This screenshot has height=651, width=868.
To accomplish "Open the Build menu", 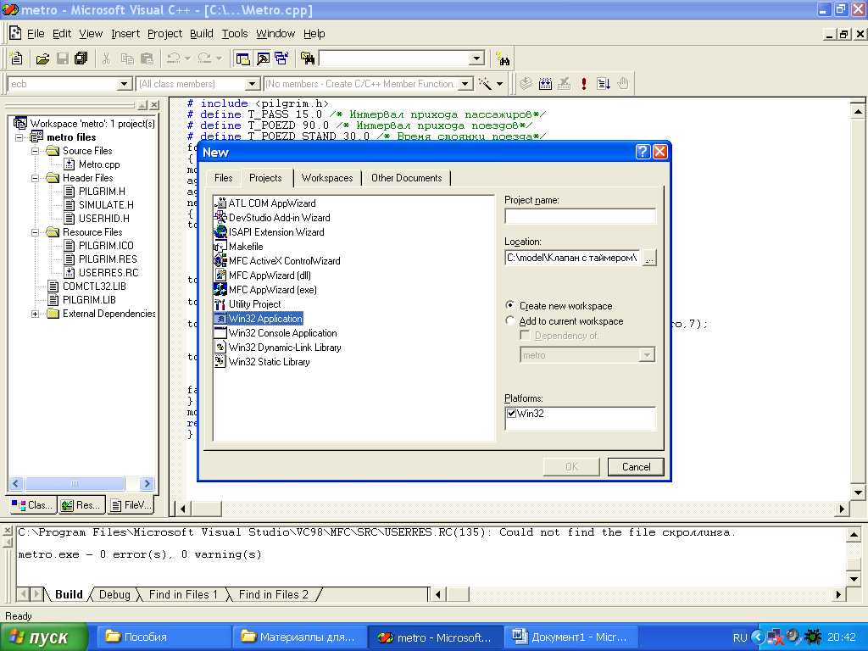I will [x=202, y=34].
